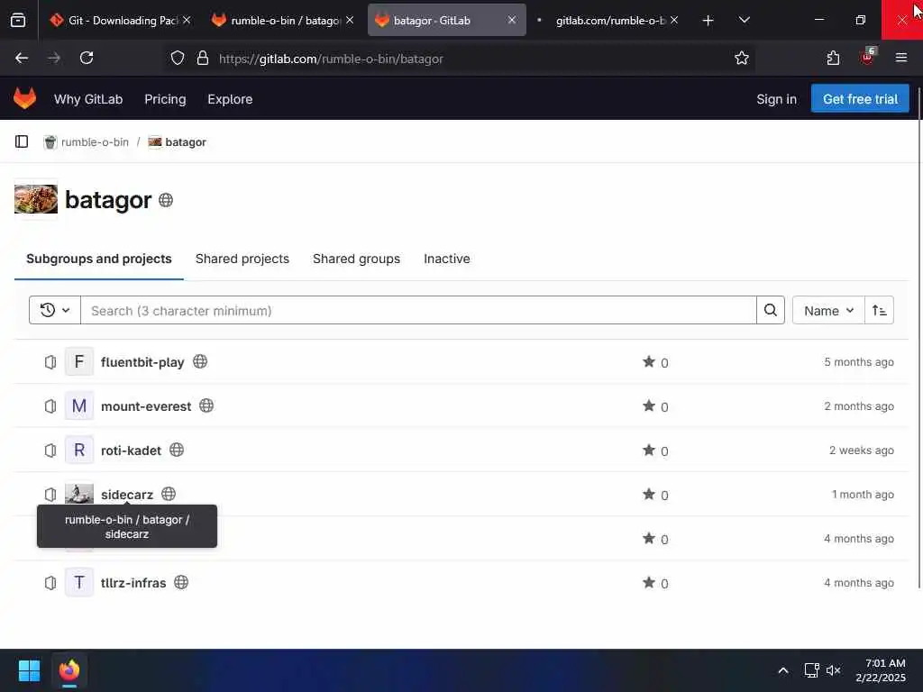This screenshot has height=692, width=923.
Task: Click the mount-everest project bookmark icon
Action: click(x=50, y=406)
